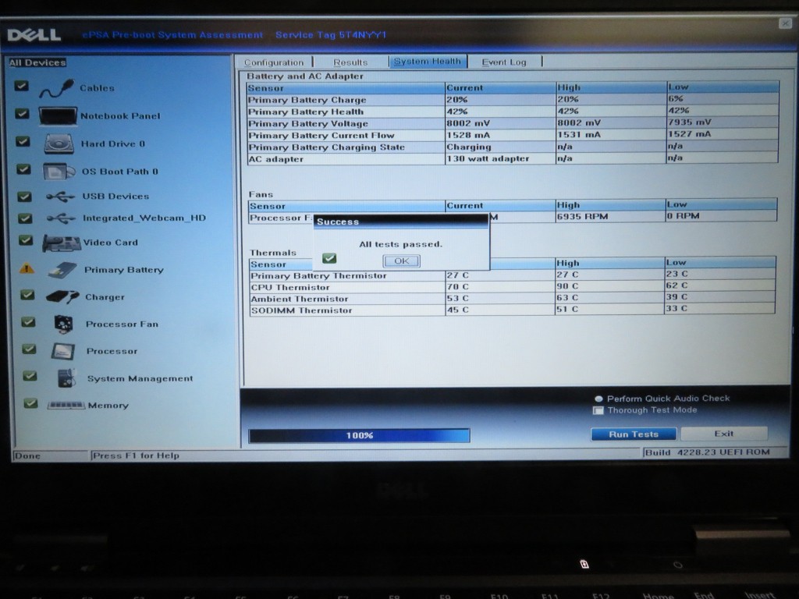Click the Primary Battery Thermistor label

point(318,275)
